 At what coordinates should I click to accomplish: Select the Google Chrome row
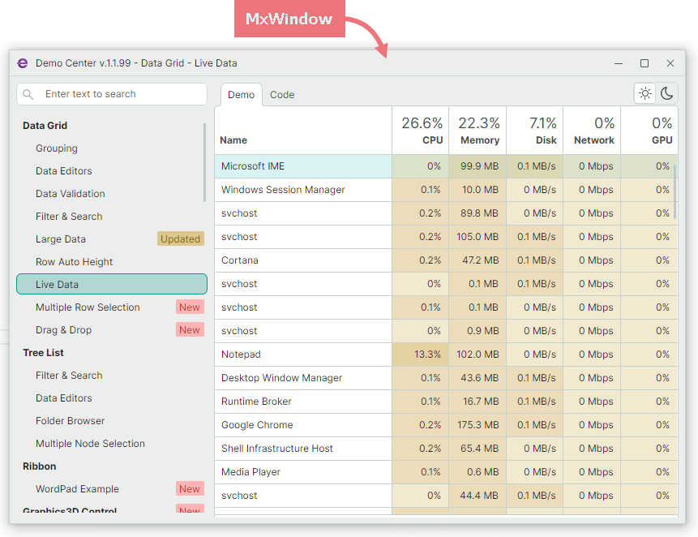[x=446, y=425]
